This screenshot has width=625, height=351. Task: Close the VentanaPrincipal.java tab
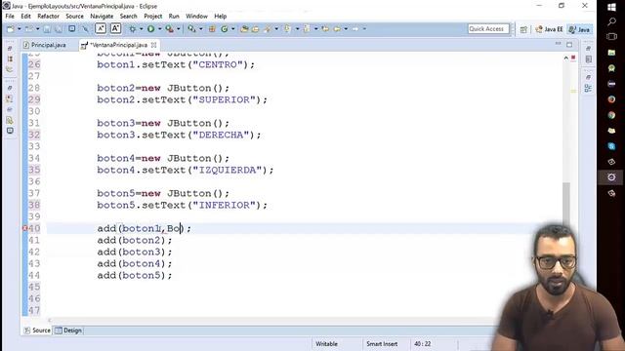click(x=154, y=45)
